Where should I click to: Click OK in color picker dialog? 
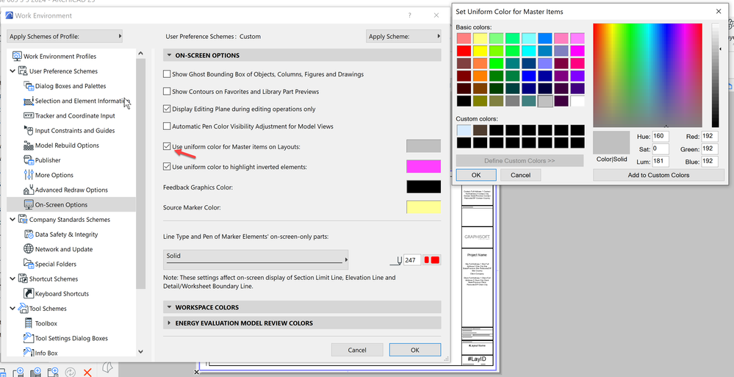(x=476, y=175)
